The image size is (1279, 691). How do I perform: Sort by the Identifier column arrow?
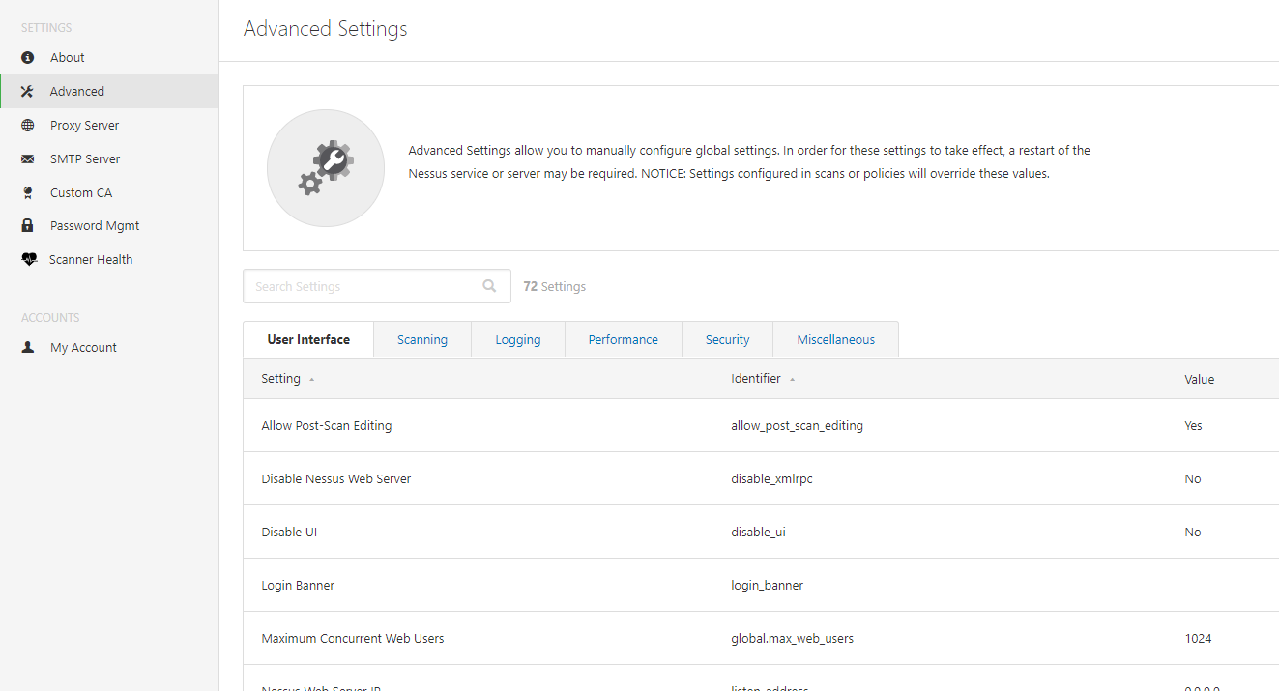pos(792,380)
